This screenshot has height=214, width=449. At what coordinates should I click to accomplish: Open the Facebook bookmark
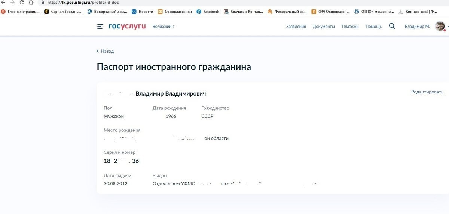208,12
